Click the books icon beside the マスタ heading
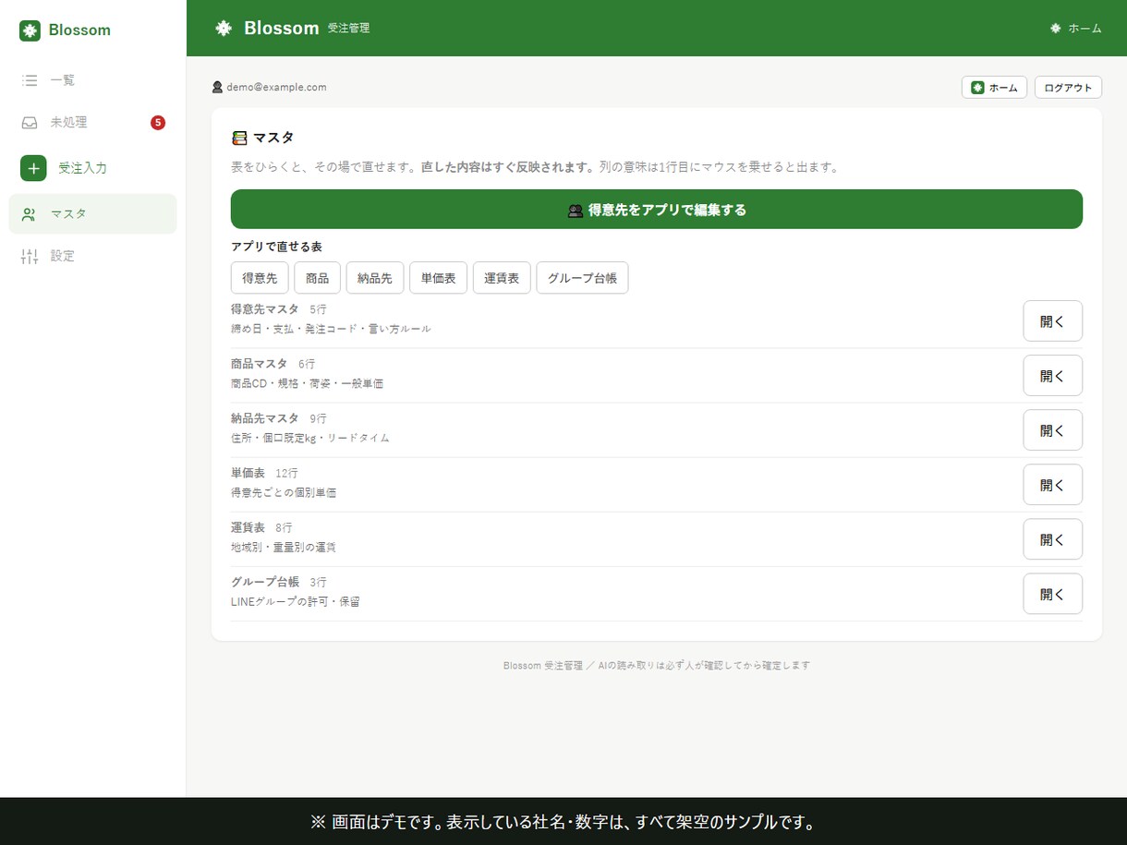 (240, 138)
